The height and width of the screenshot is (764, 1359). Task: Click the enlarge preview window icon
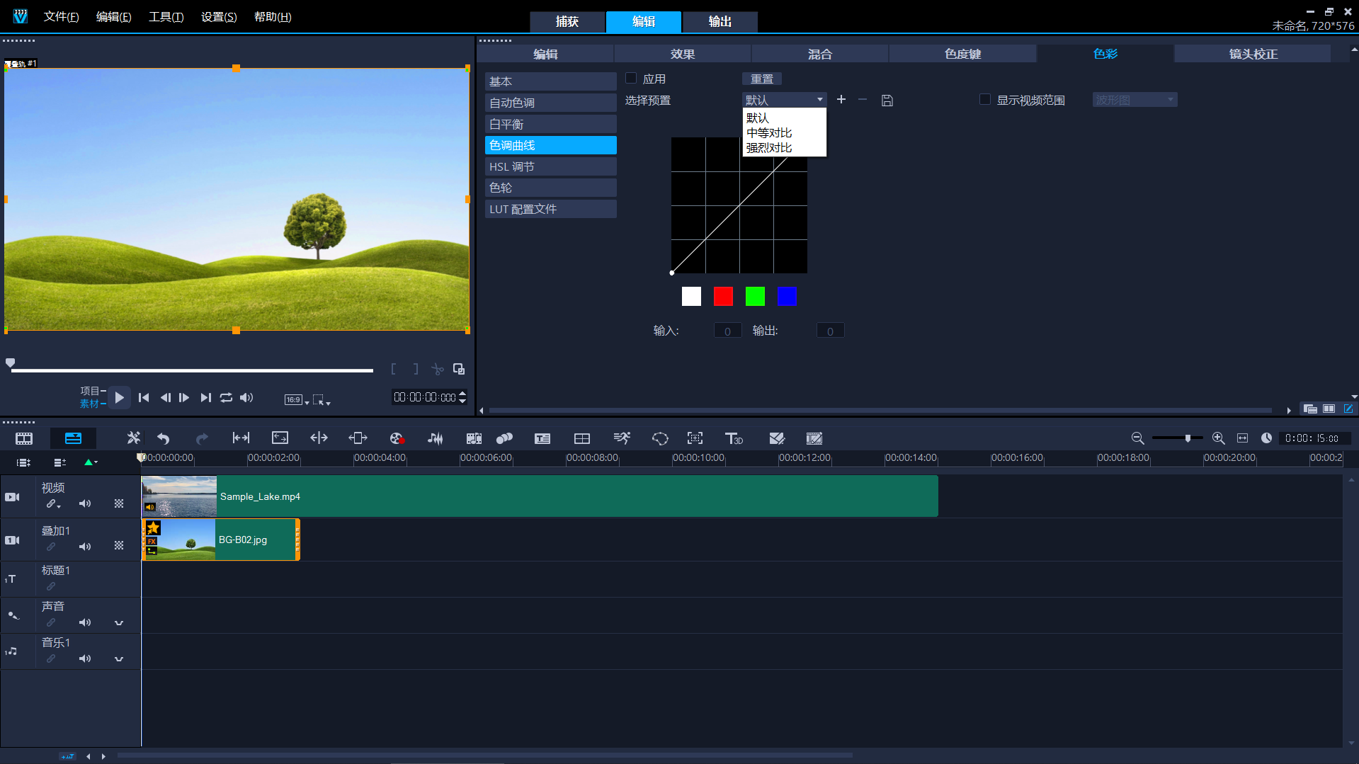459,369
